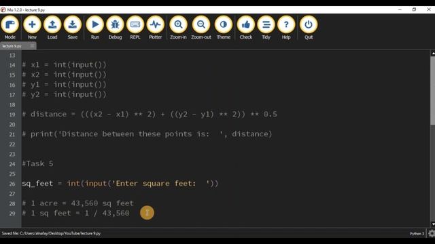435x244 pixels.
Task: Check code for errors
Action: [x=246, y=28]
